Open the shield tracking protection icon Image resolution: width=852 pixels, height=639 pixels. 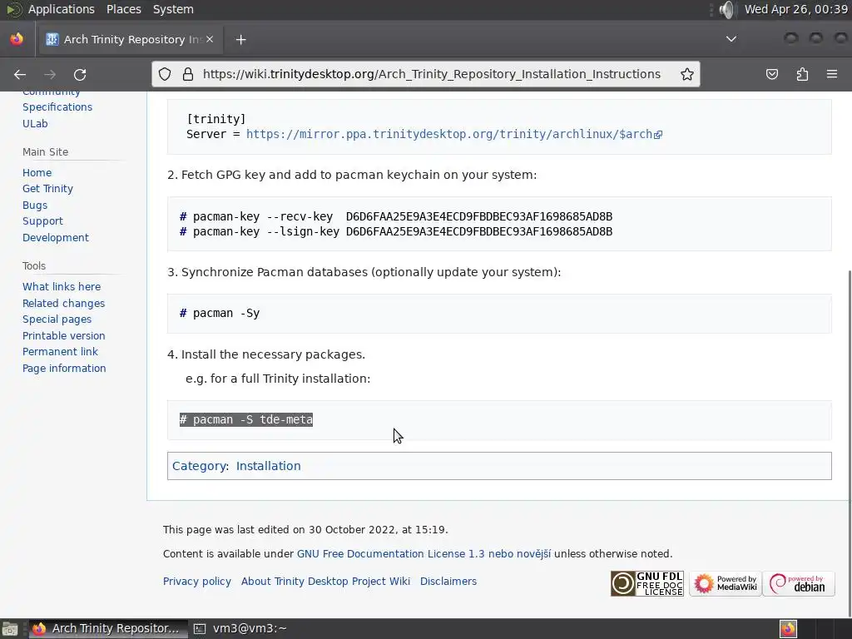point(165,74)
